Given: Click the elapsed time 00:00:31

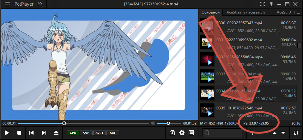Looking at the screenshot, I should 9,123.
